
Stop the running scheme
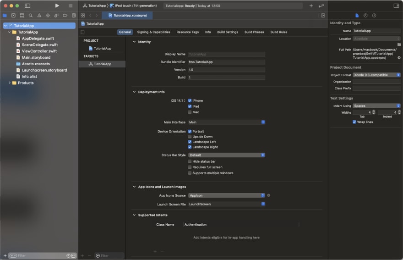pyautogui.click(x=71, y=6)
